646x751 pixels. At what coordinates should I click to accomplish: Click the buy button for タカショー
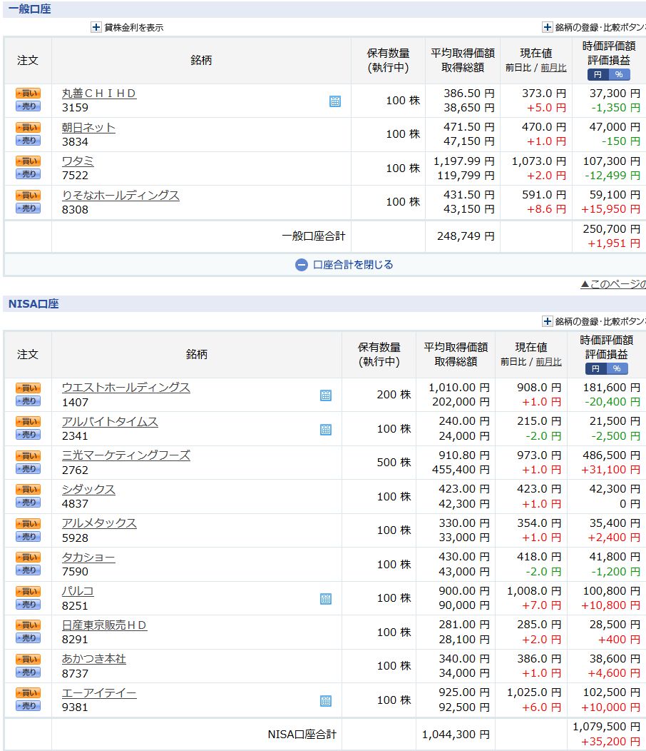(x=28, y=558)
